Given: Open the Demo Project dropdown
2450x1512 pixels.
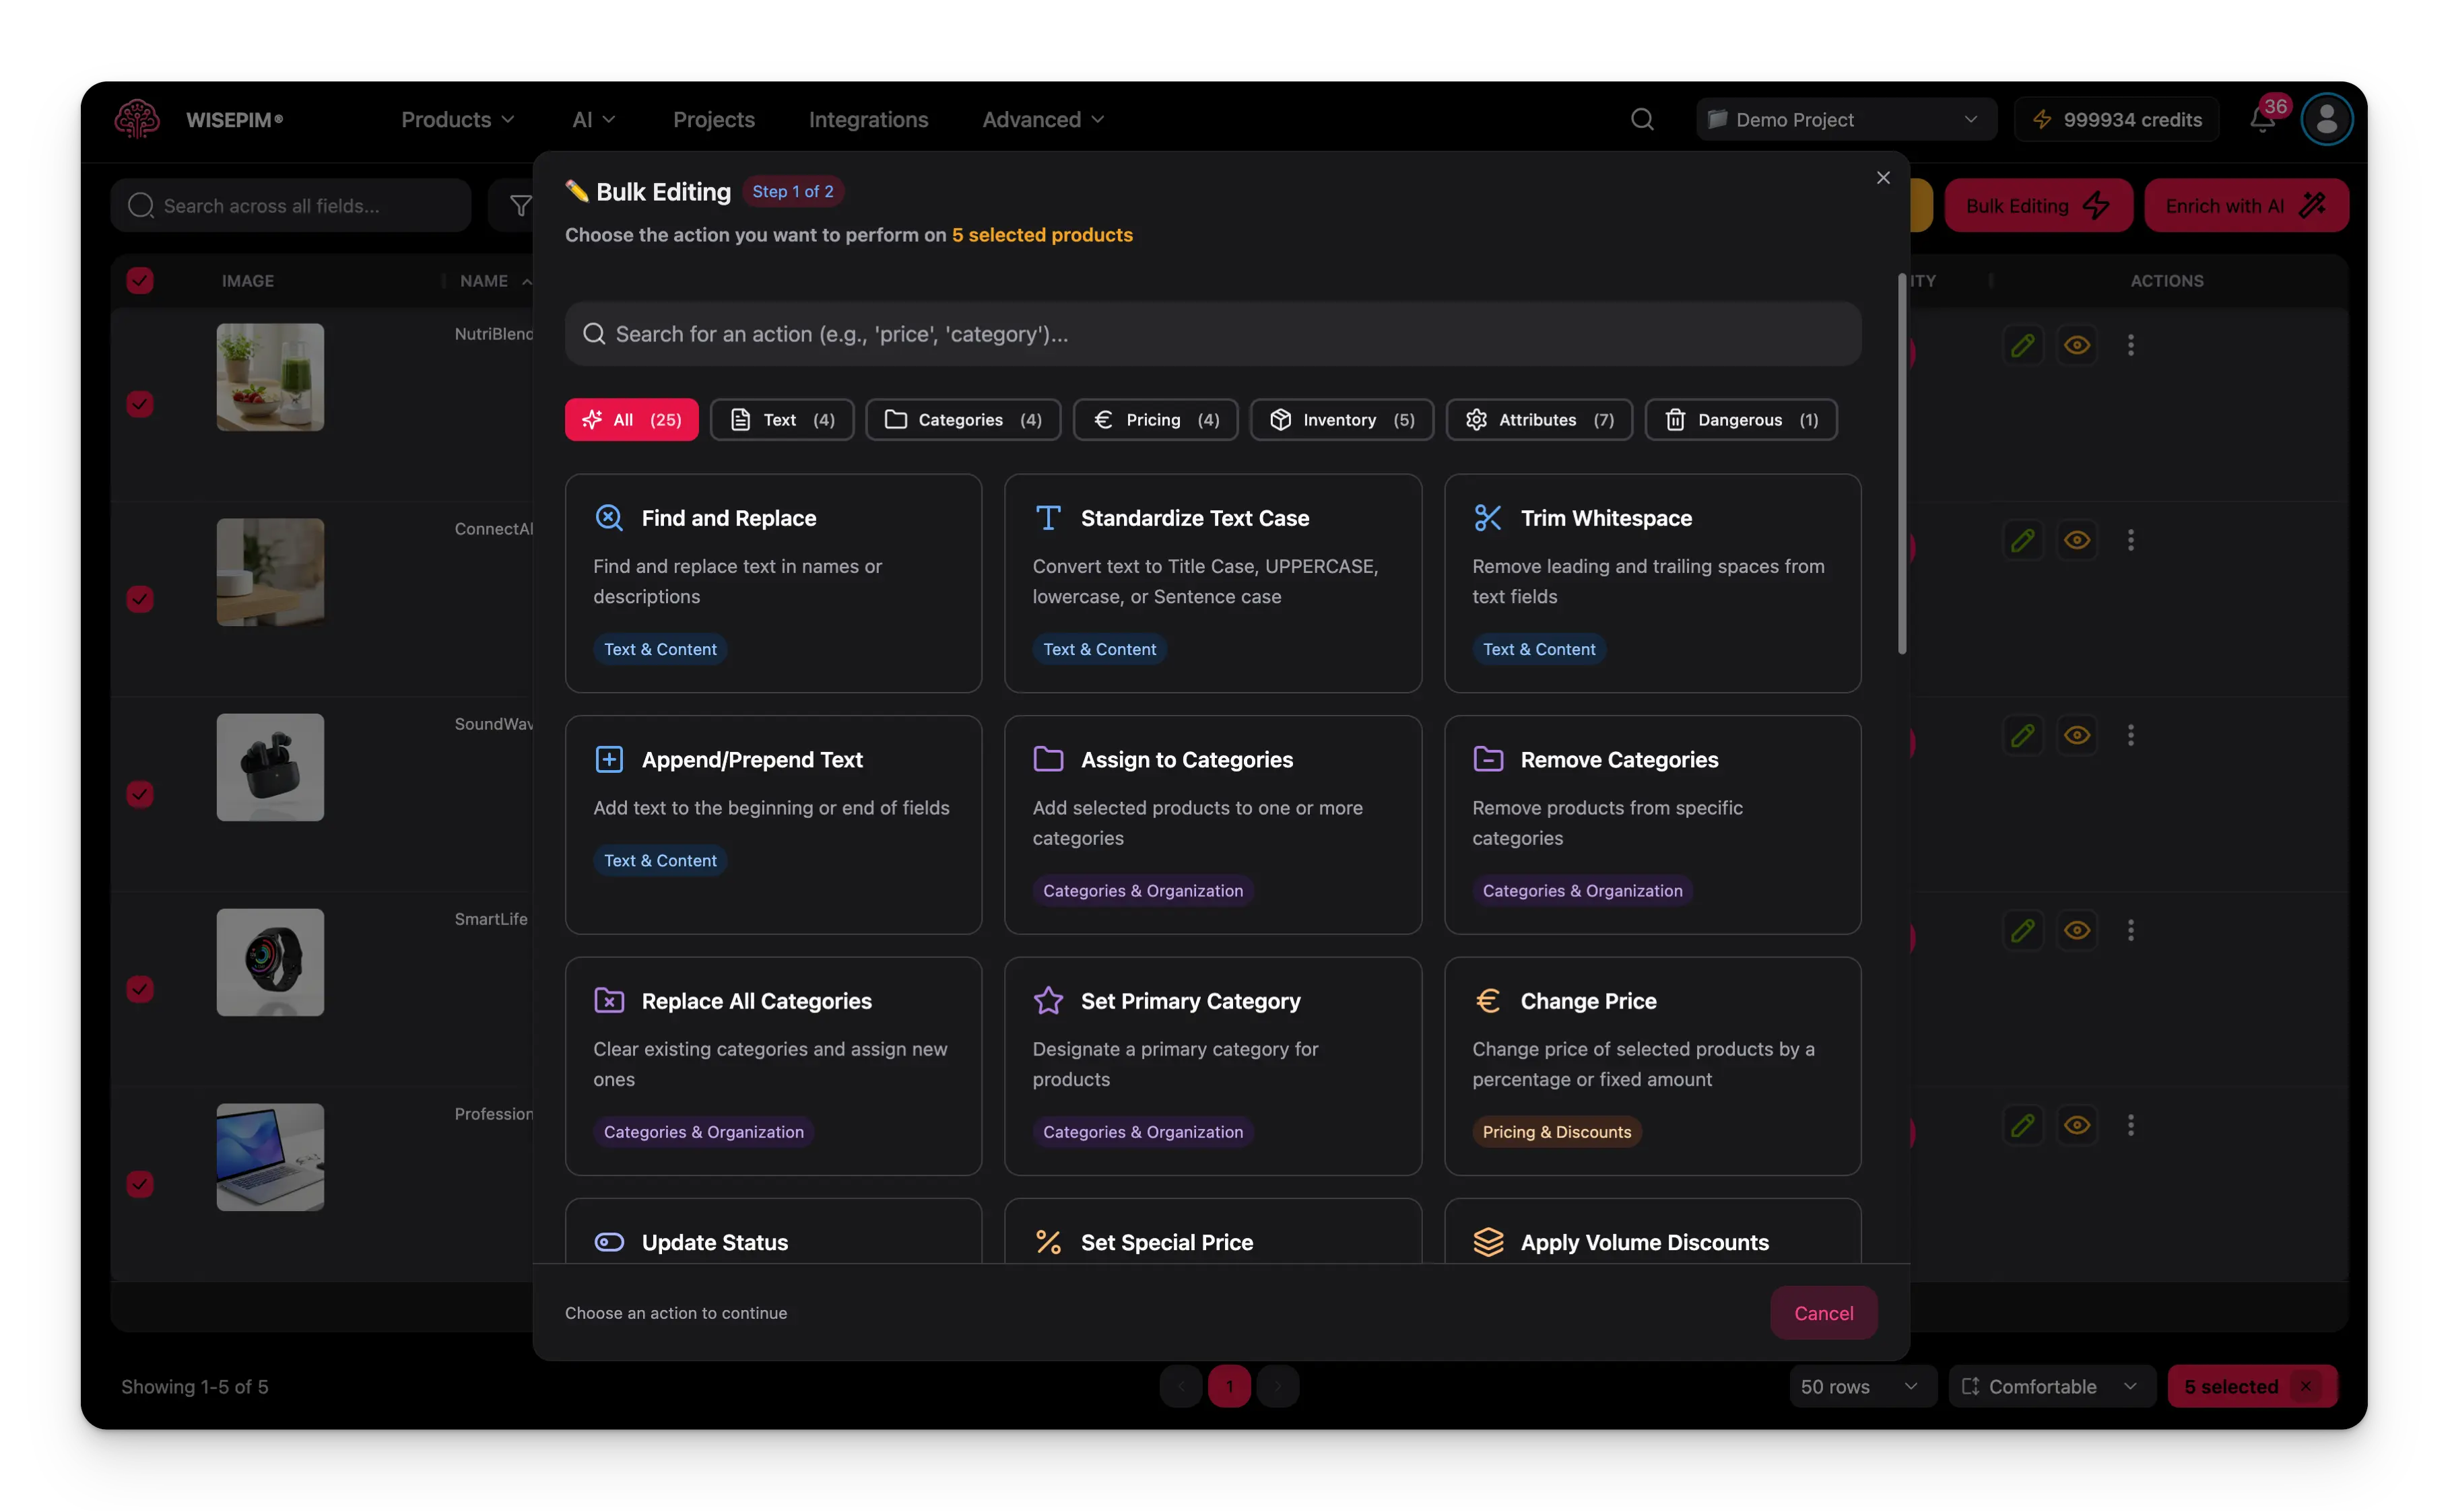Looking at the screenshot, I should point(1846,119).
